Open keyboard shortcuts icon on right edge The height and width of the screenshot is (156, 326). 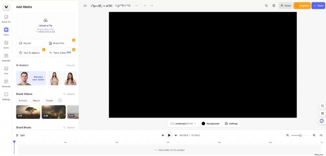[322, 114]
